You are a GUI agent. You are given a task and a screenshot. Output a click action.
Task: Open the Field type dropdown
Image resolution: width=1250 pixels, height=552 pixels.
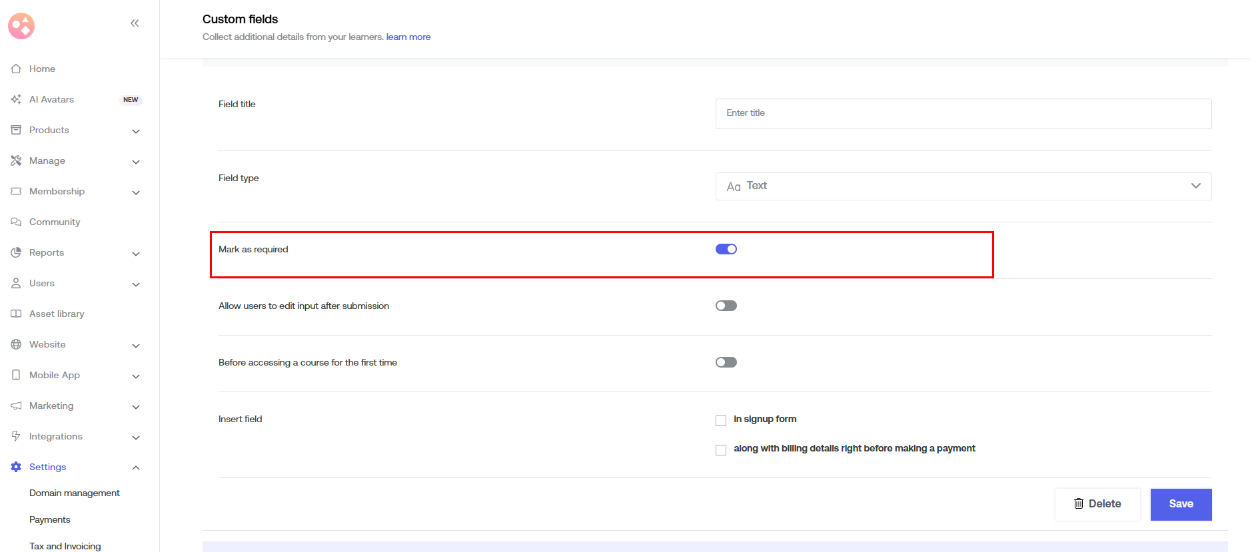963,186
